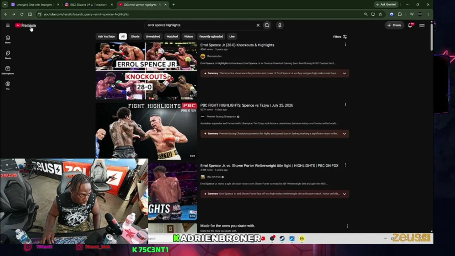The width and height of the screenshot is (455, 256).
Task: Go to YouTube Premium home logo
Action: coord(25,25)
